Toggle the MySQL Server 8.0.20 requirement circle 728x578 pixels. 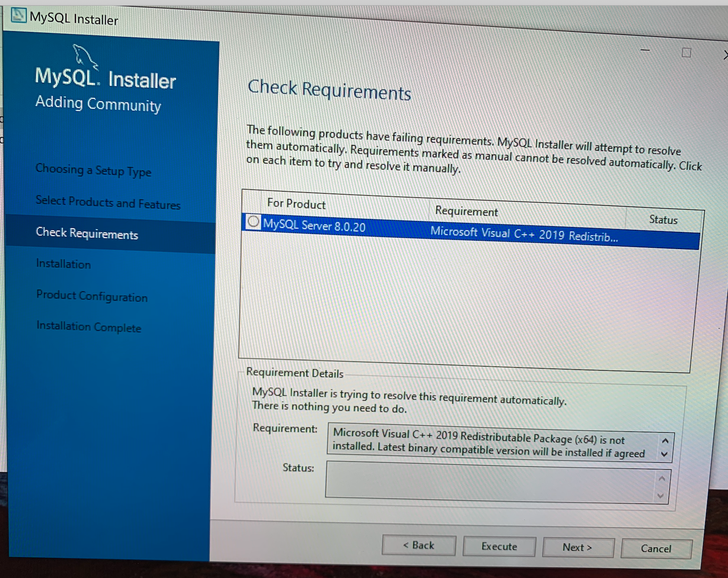(x=253, y=222)
